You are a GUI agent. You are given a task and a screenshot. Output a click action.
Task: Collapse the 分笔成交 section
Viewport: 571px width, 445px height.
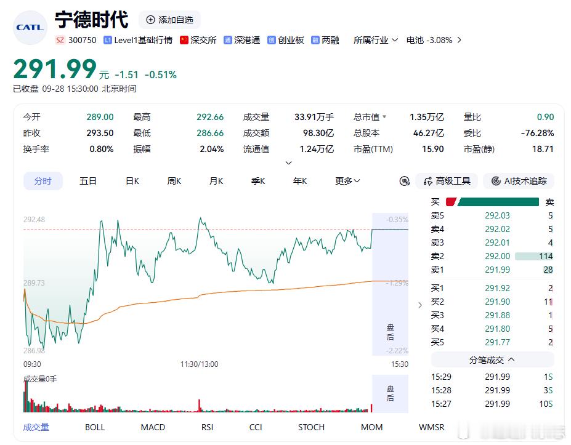point(492,360)
